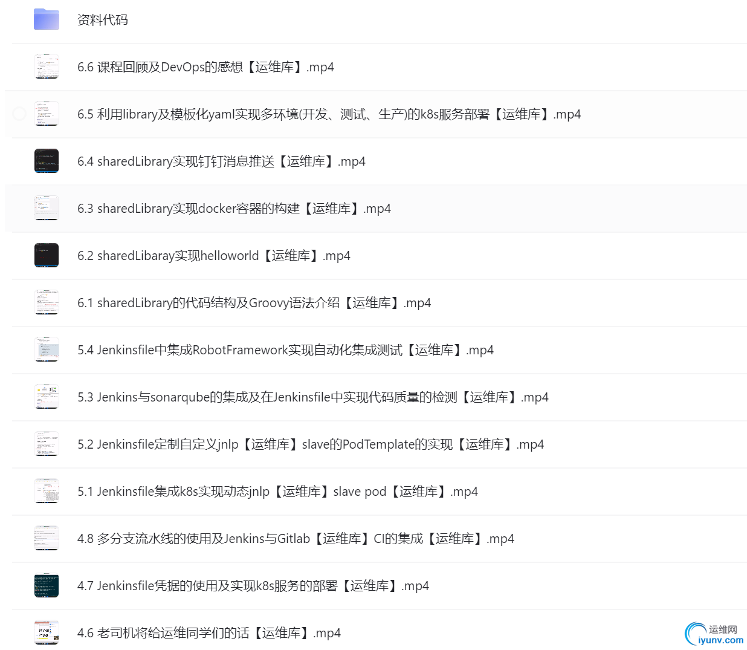Open the 资料代码 folder icon
The width and height of the screenshot is (747, 650).
tap(47, 19)
